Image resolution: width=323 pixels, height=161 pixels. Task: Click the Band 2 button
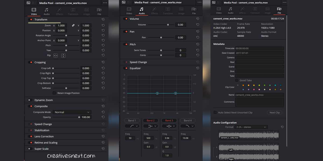[150, 120]
